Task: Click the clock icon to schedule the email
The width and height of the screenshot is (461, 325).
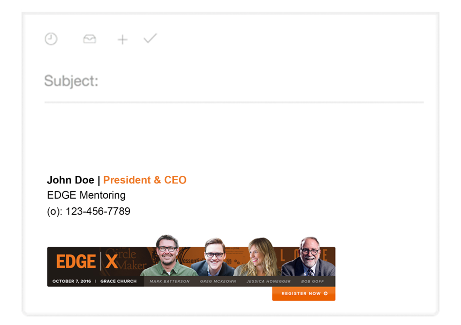Action: coord(51,39)
